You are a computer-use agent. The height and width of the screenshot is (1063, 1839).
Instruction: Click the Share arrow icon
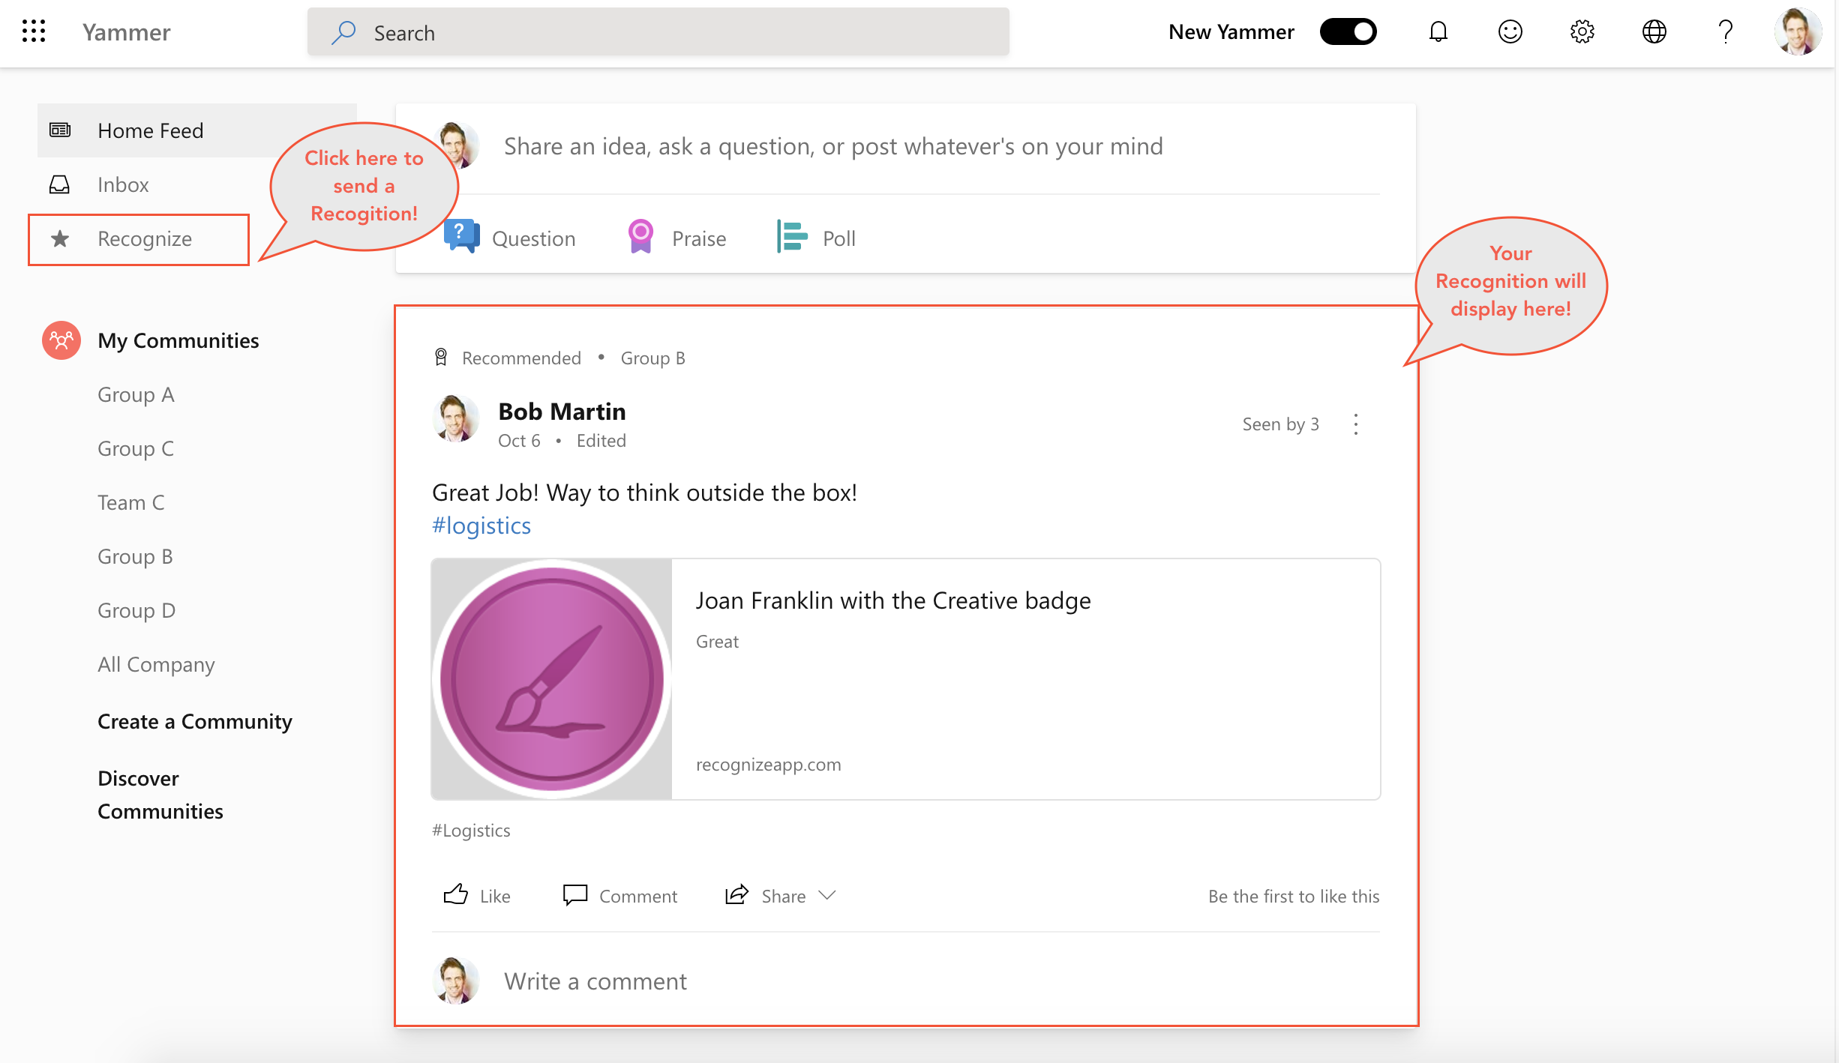737,895
